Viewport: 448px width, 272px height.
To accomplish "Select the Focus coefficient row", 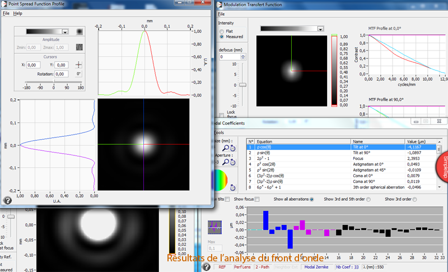I will coord(342,159).
